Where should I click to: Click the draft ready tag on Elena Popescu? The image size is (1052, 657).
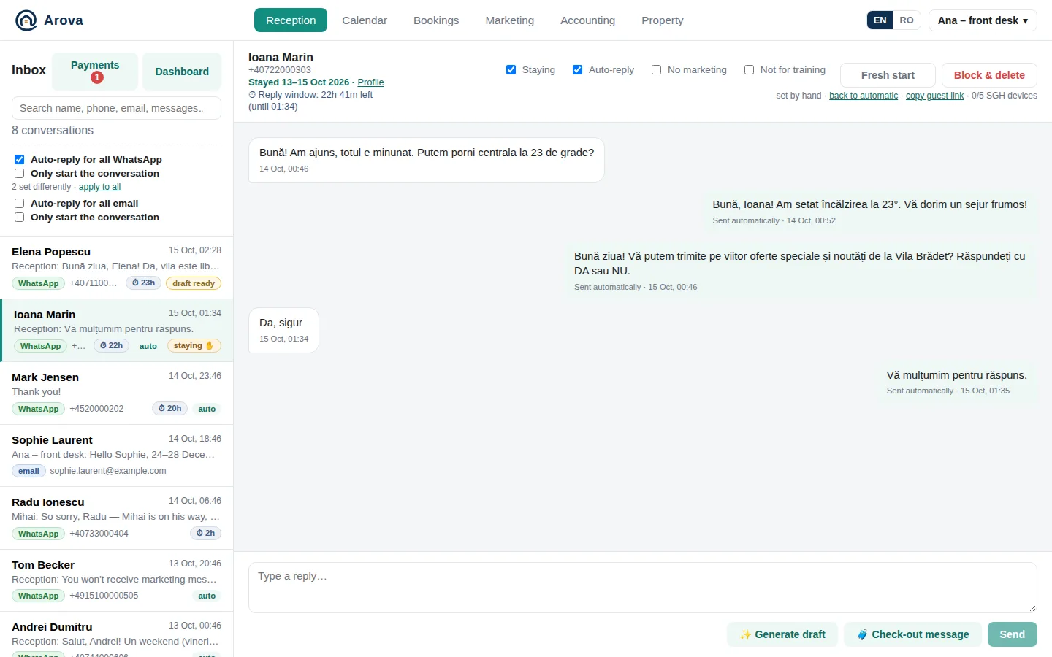[194, 283]
